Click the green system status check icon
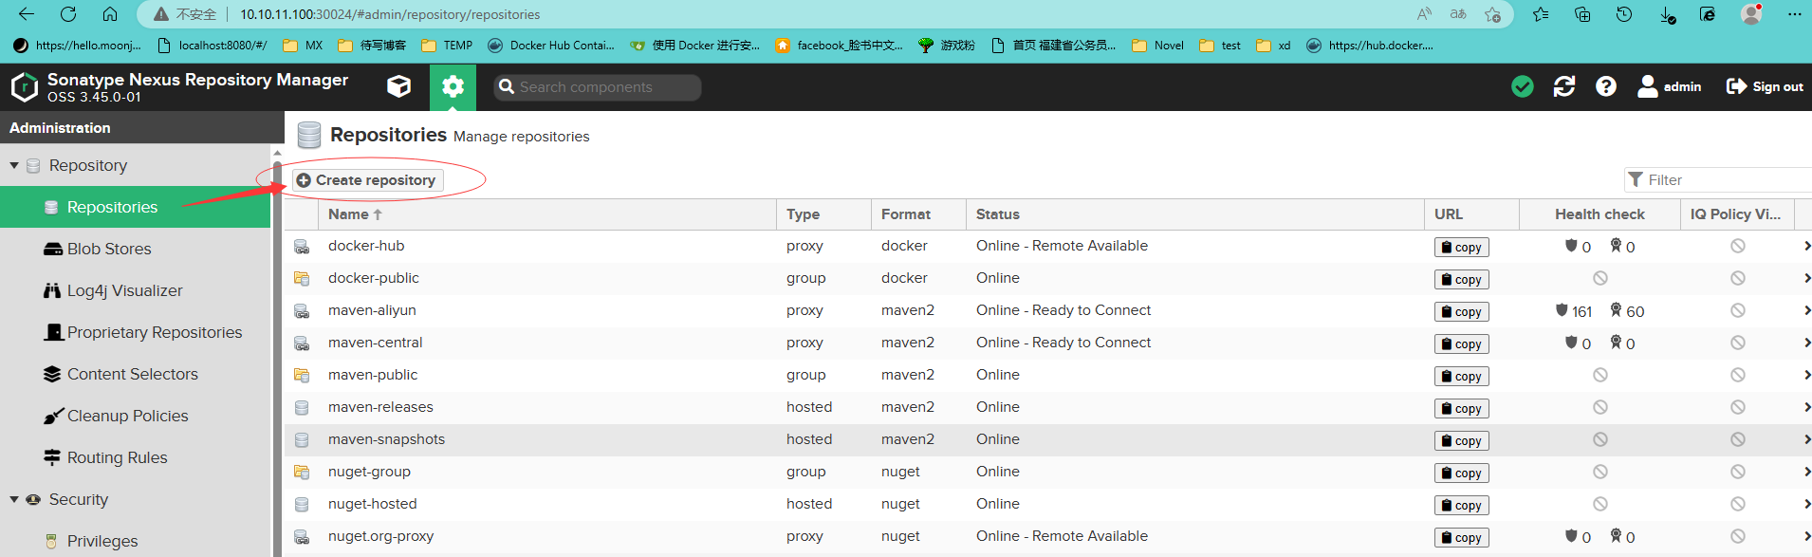 (1523, 86)
